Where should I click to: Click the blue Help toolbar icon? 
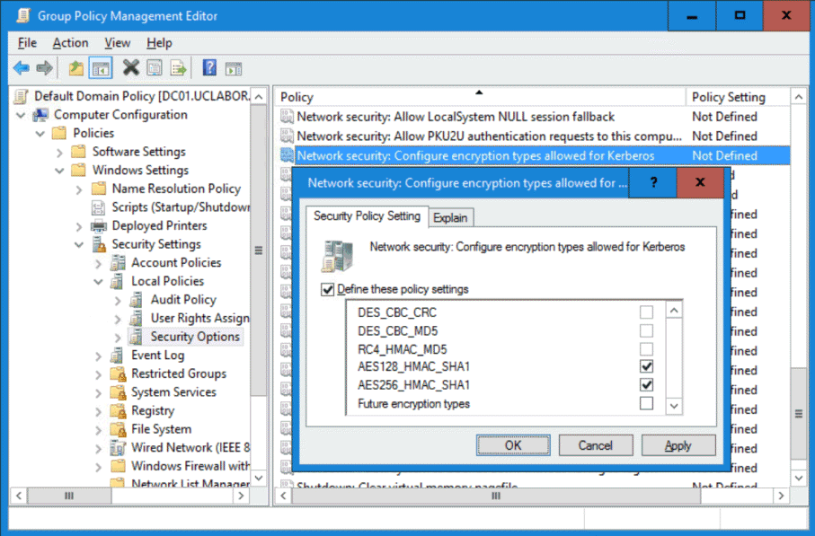point(209,68)
